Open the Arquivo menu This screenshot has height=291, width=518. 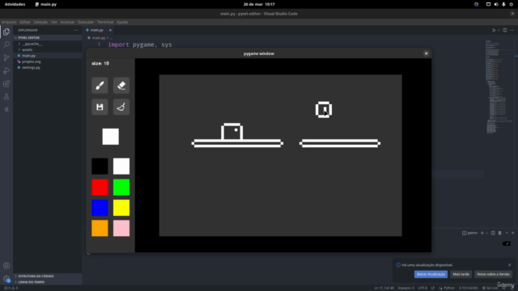point(9,22)
